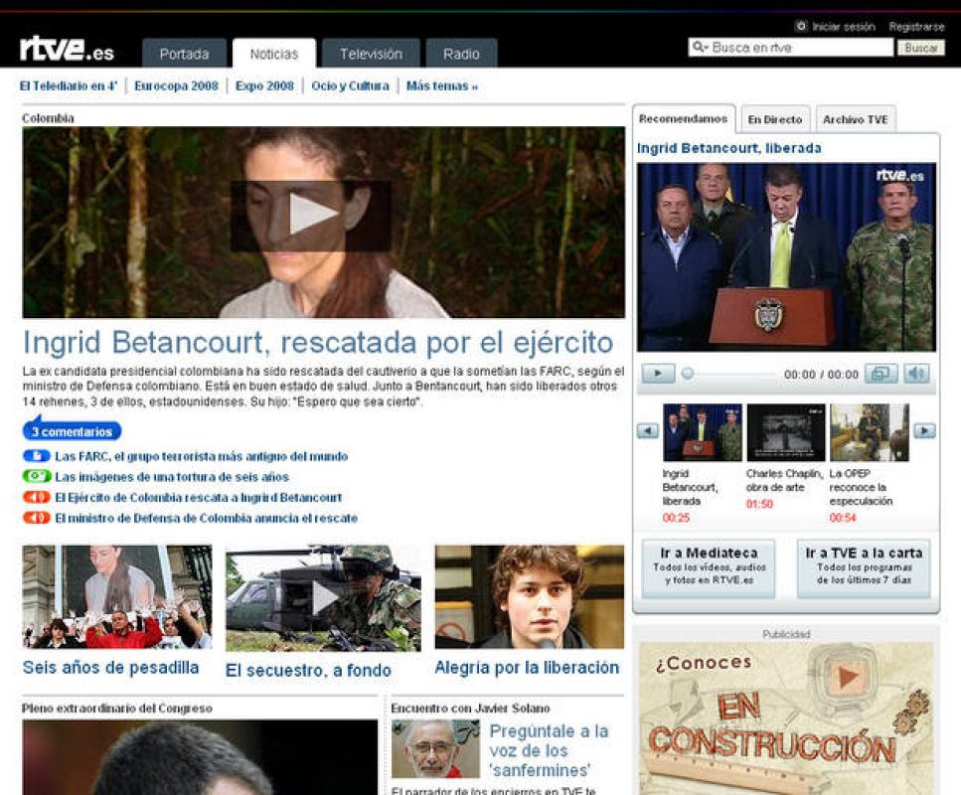The width and height of the screenshot is (961, 795).
Task: Play the main Ingrid Betancourt video
Action: pos(311,215)
